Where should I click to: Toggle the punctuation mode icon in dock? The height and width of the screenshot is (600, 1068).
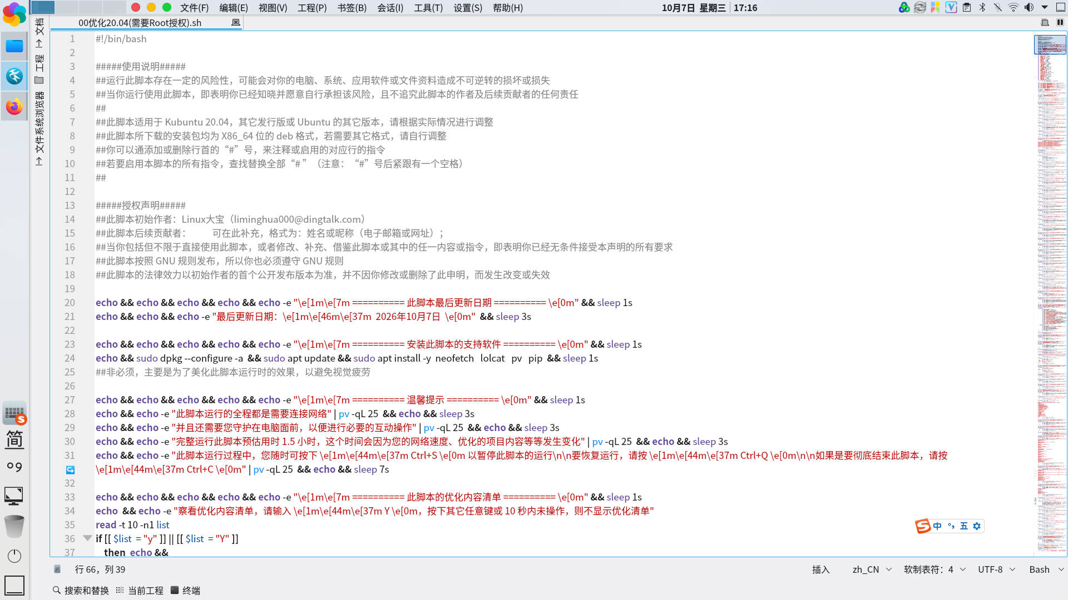[x=14, y=467]
